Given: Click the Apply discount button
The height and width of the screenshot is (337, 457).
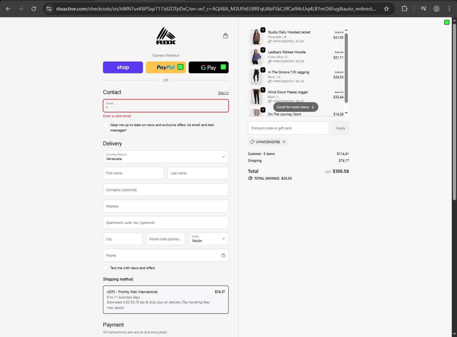Looking at the screenshot, I should (x=341, y=128).
